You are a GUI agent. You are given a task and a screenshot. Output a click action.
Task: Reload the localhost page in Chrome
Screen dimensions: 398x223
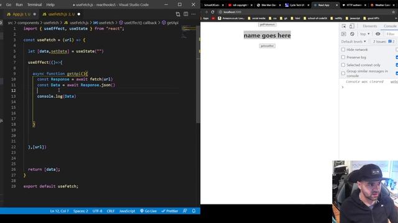click(x=213, y=12)
